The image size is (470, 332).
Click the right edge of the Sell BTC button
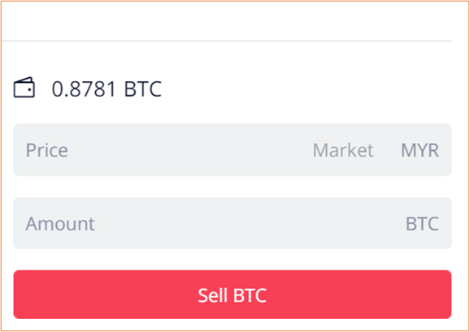[x=444, y=295]
